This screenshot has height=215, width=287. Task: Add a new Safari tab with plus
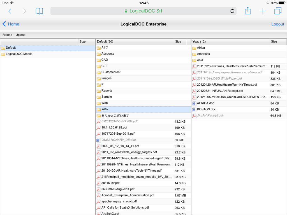click(x=263, y=11)
